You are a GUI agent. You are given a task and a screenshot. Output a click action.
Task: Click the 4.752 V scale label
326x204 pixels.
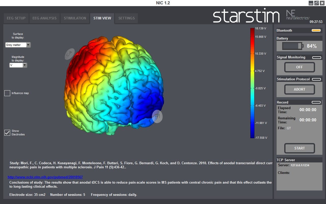[260, 71]
